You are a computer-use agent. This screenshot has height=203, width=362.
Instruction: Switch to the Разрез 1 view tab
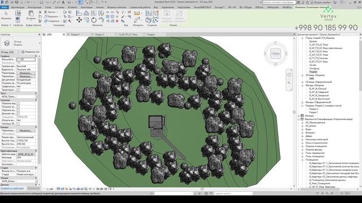pos(75,34)
